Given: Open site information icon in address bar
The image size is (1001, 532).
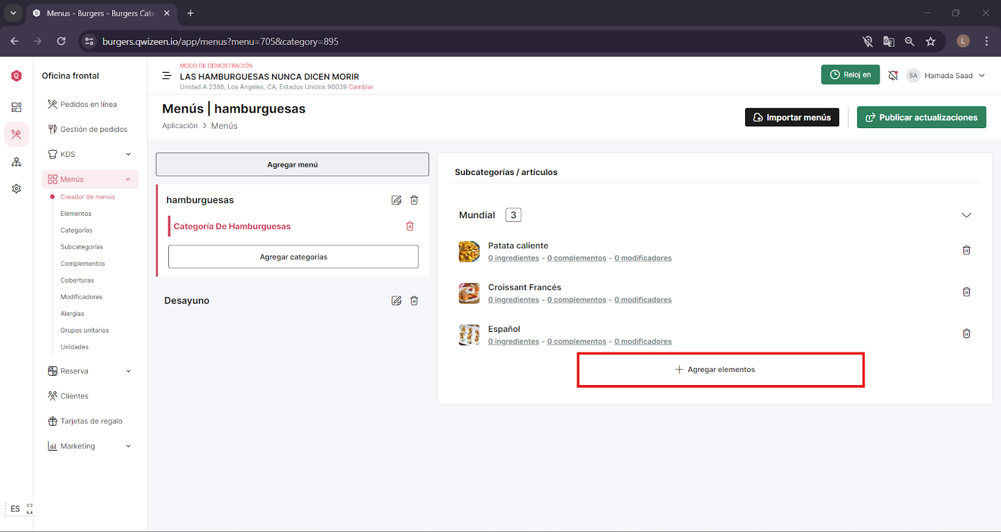Looking at the screenshot, I should point(89,41).
